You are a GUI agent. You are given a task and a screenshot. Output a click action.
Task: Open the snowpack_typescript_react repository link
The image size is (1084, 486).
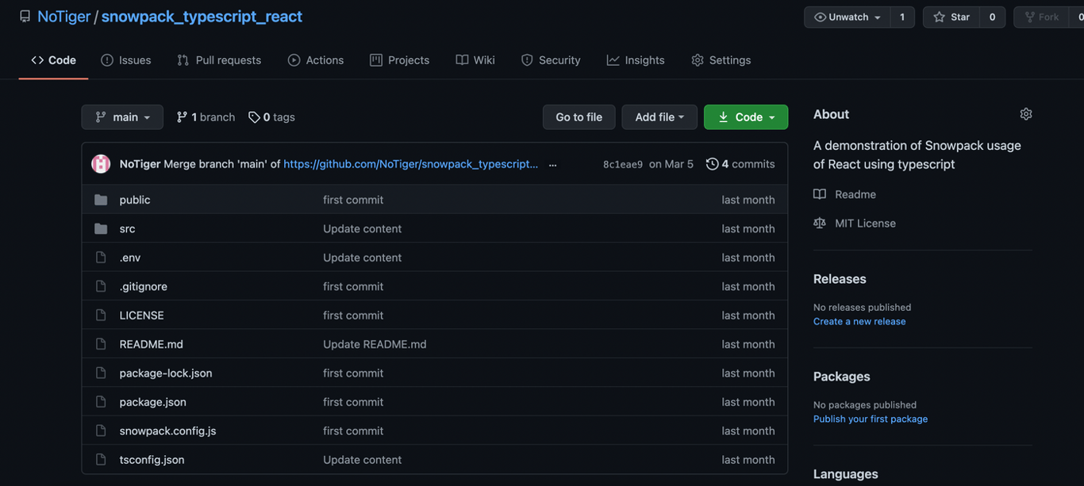(202, 17)
